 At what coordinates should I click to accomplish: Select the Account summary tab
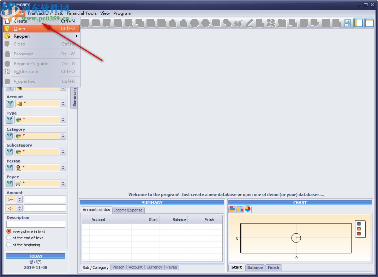[x=136, y=267]
